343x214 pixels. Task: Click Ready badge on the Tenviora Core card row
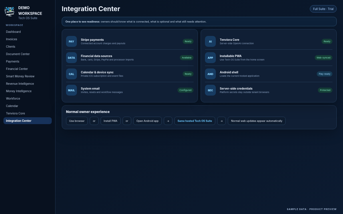[x=327, y=41]
